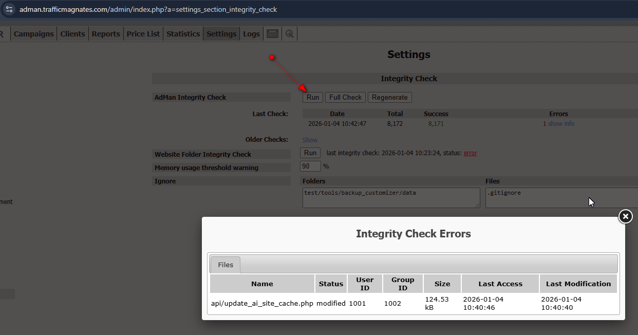The image size is (638, 335).
Task: Run the Website Folder Integrity Check
Action: 310,153
